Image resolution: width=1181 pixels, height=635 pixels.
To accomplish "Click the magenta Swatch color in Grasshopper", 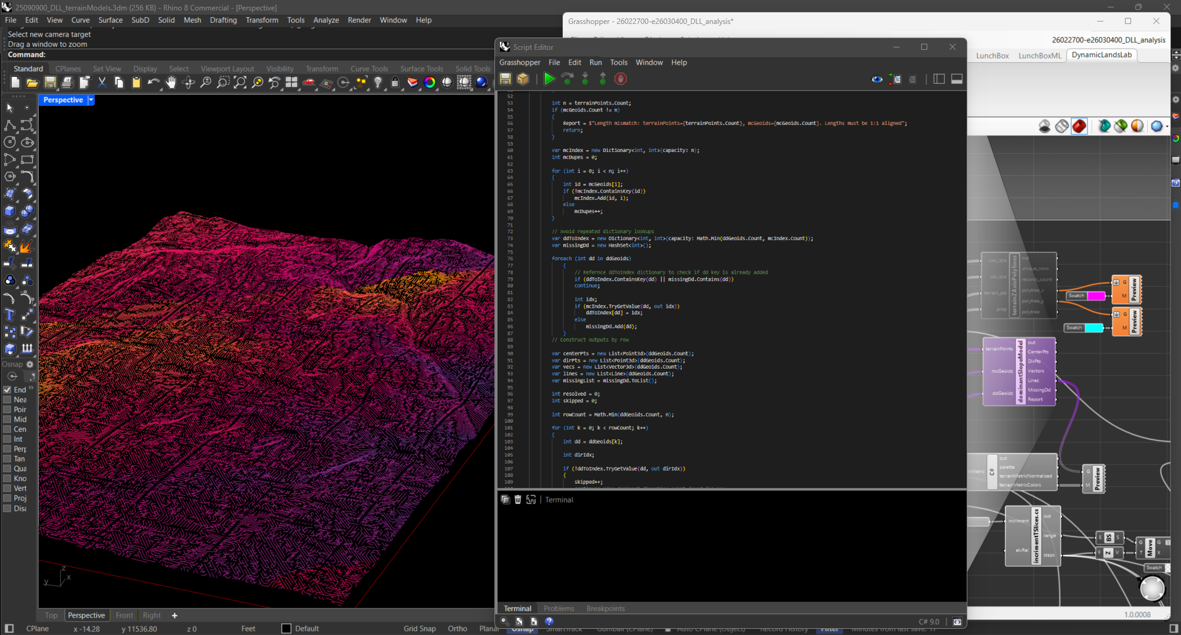I will click(1095, 296).
